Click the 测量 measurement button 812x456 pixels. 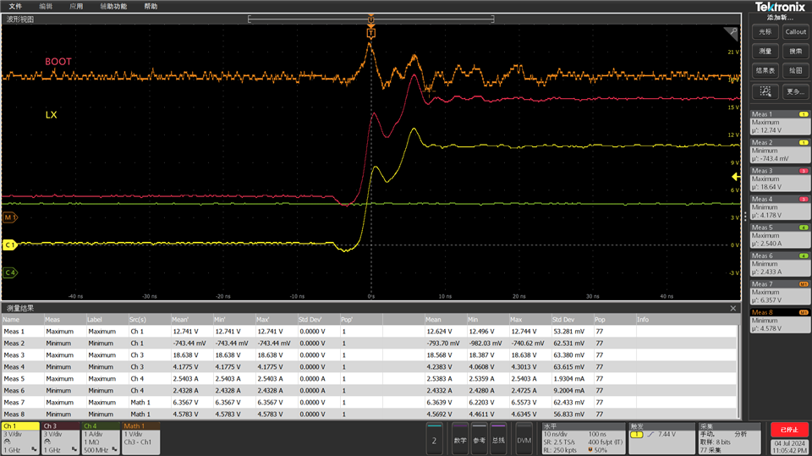pos(765,52)
